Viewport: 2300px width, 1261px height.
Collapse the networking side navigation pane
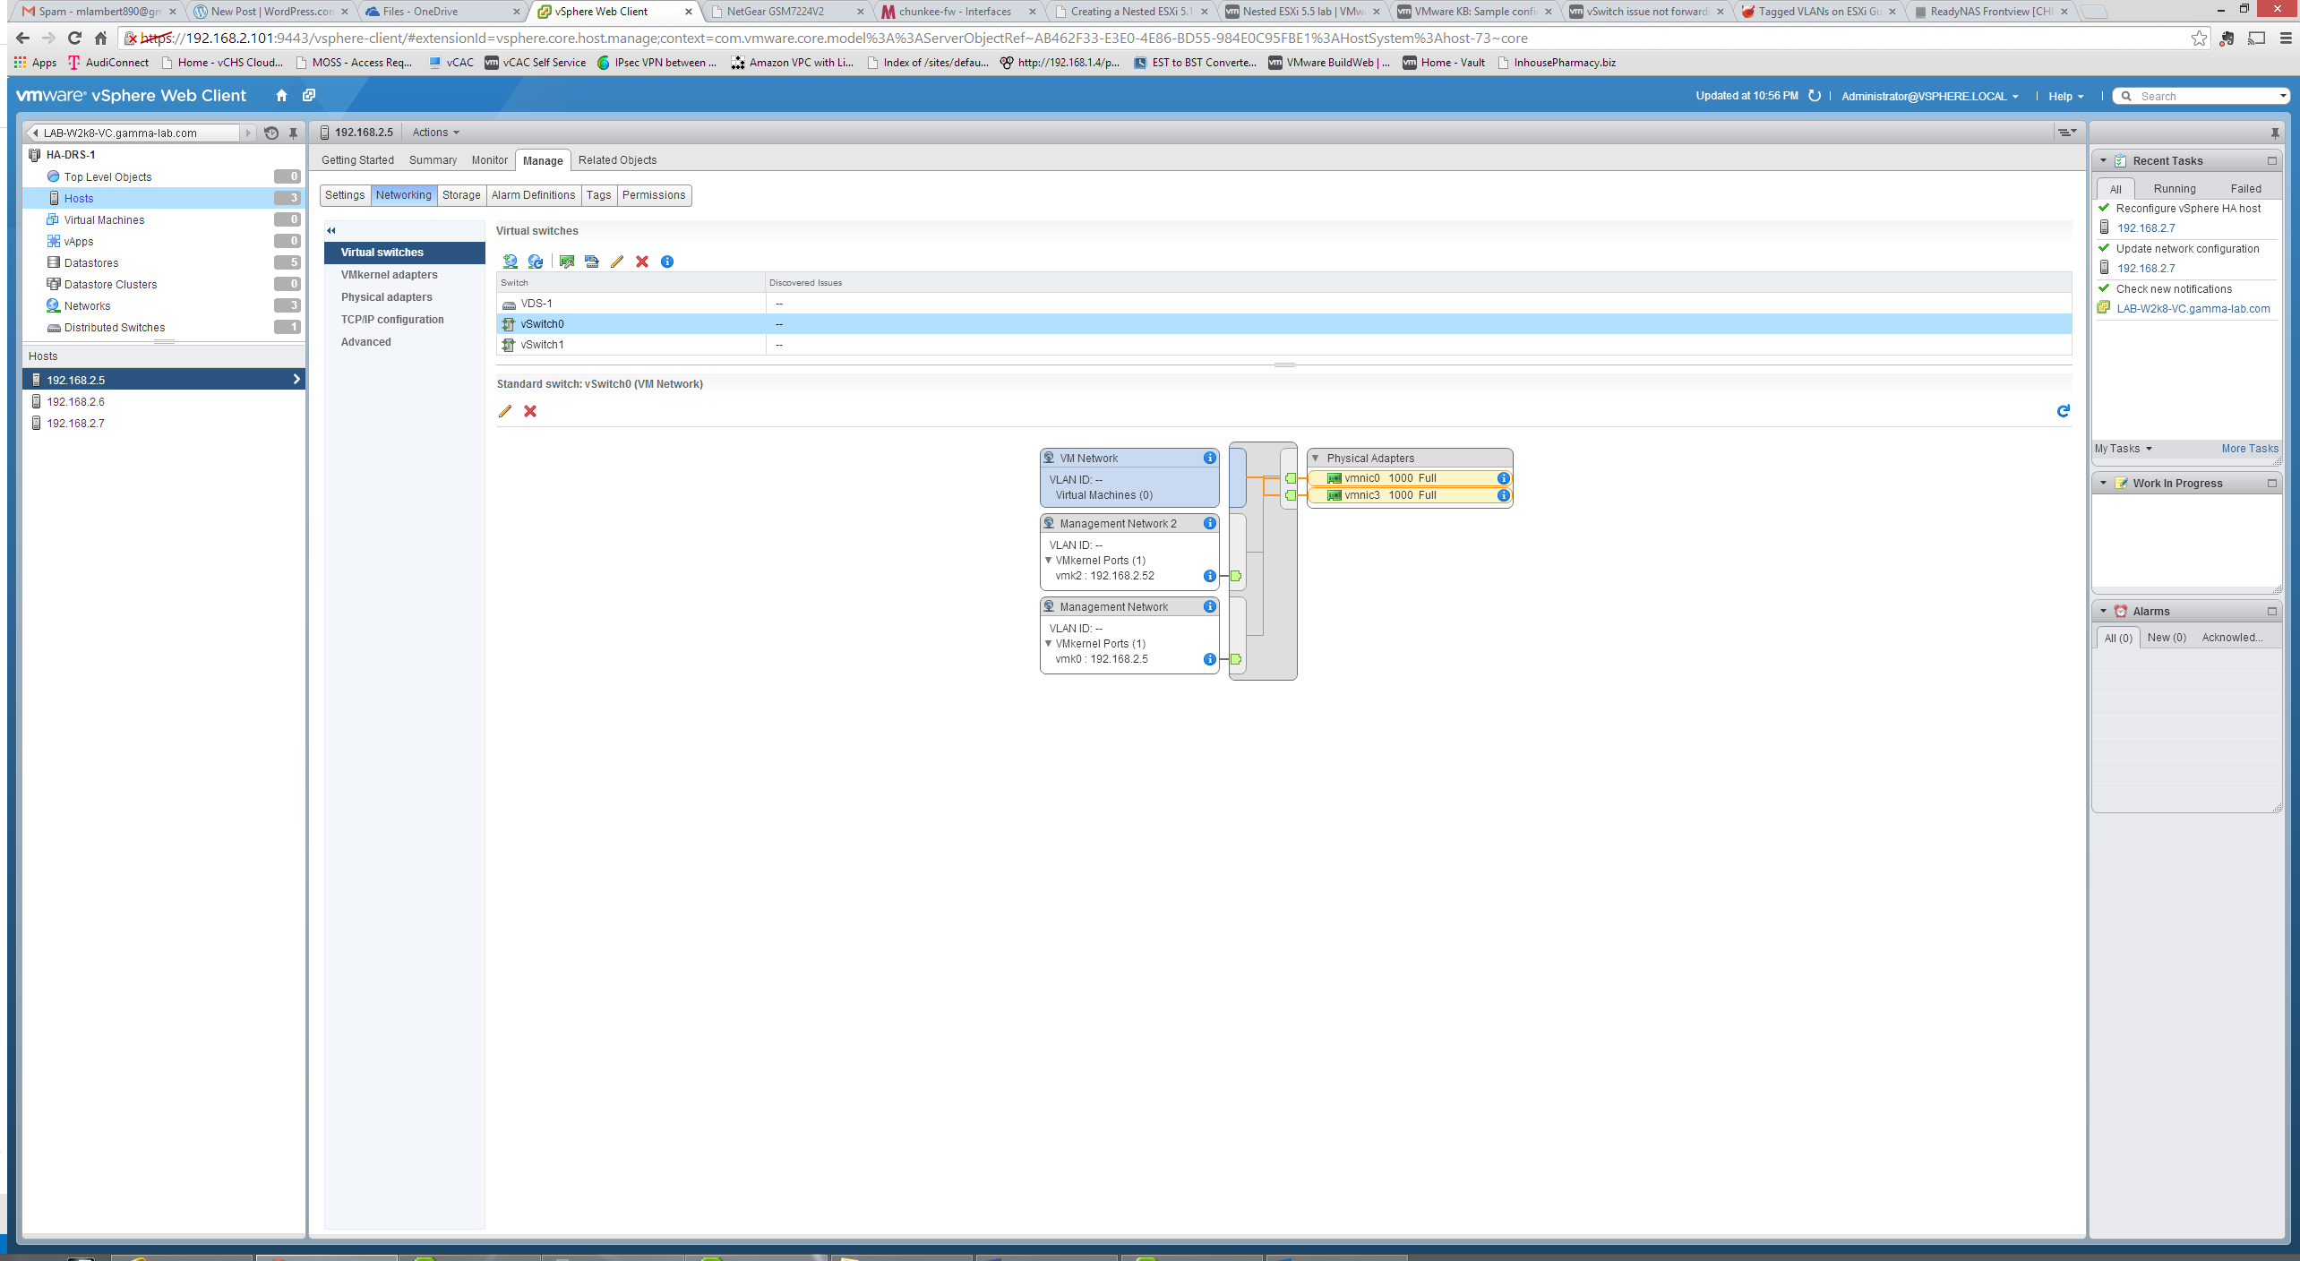click(x=330, y=230)
